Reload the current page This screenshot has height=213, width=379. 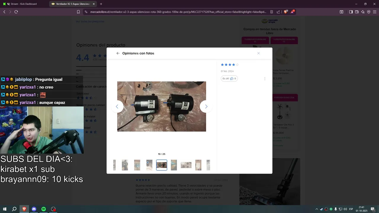click(16, 12)
